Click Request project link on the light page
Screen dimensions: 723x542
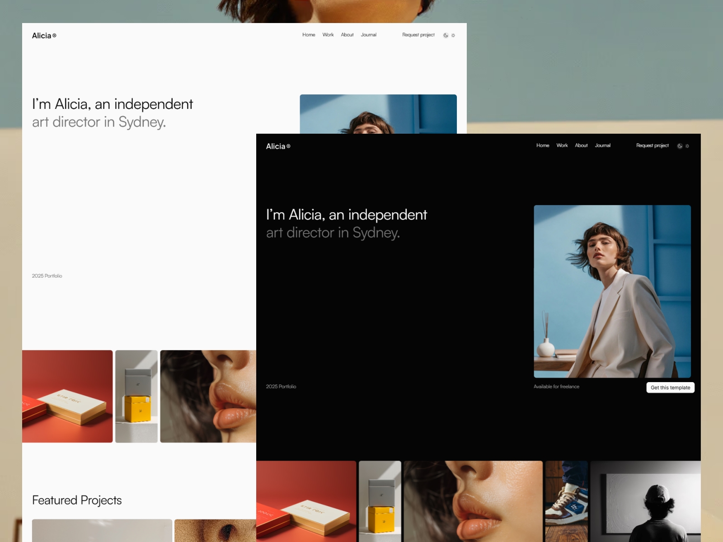click(x=418, y=35)
